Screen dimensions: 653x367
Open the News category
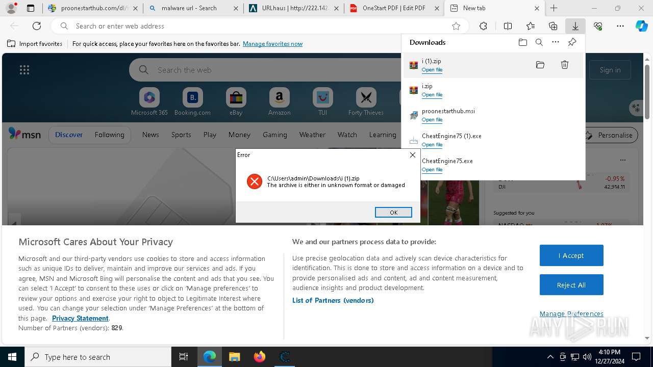click(x=150, y=135)
